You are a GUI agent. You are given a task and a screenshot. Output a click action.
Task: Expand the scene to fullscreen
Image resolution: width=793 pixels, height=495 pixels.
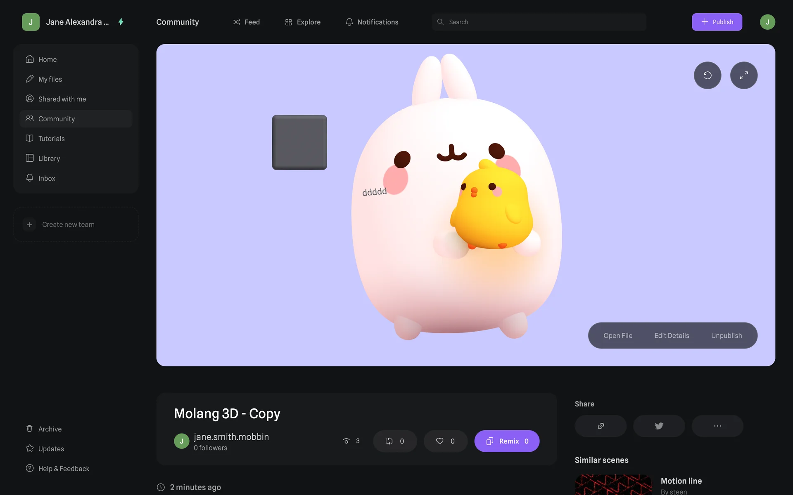click(743, 75)
